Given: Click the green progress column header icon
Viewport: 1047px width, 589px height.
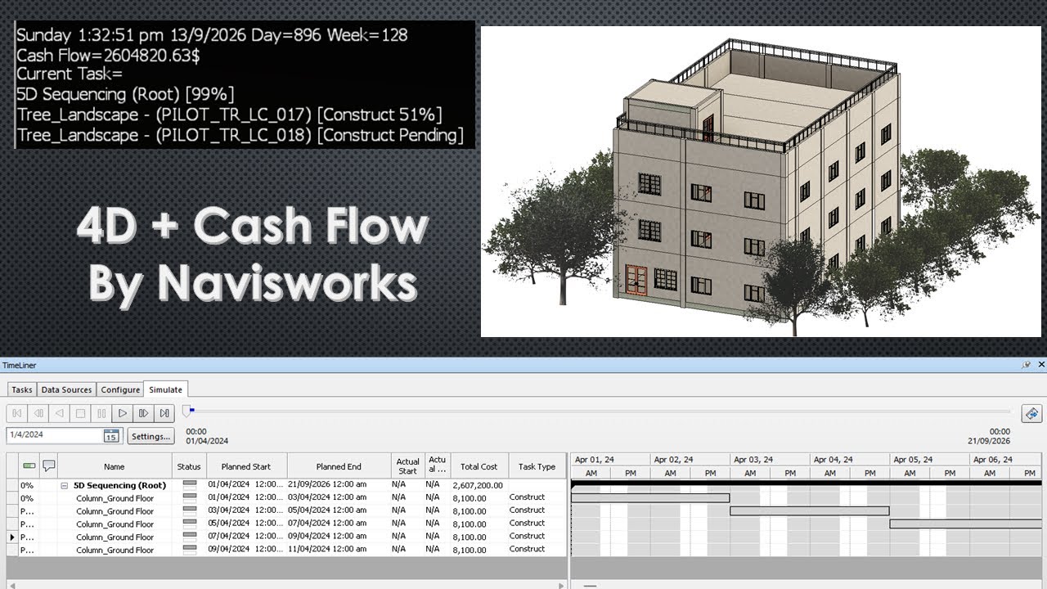Looking at the screenshot, I should (x=29, y=465).
